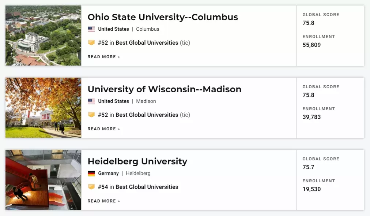Click the Ohio State enrollment figure 55,809
The width and height of the screenshot is (370, 216).
(312, 45)
